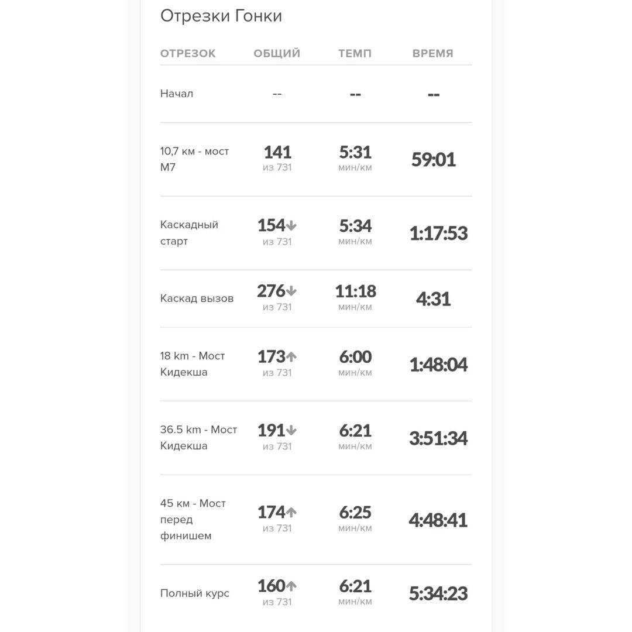Click the up arrow beside rank 174

pos(291,512)
